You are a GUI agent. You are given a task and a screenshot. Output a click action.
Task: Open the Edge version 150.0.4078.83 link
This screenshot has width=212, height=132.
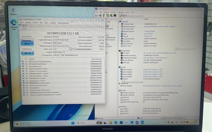click(149, 34)
